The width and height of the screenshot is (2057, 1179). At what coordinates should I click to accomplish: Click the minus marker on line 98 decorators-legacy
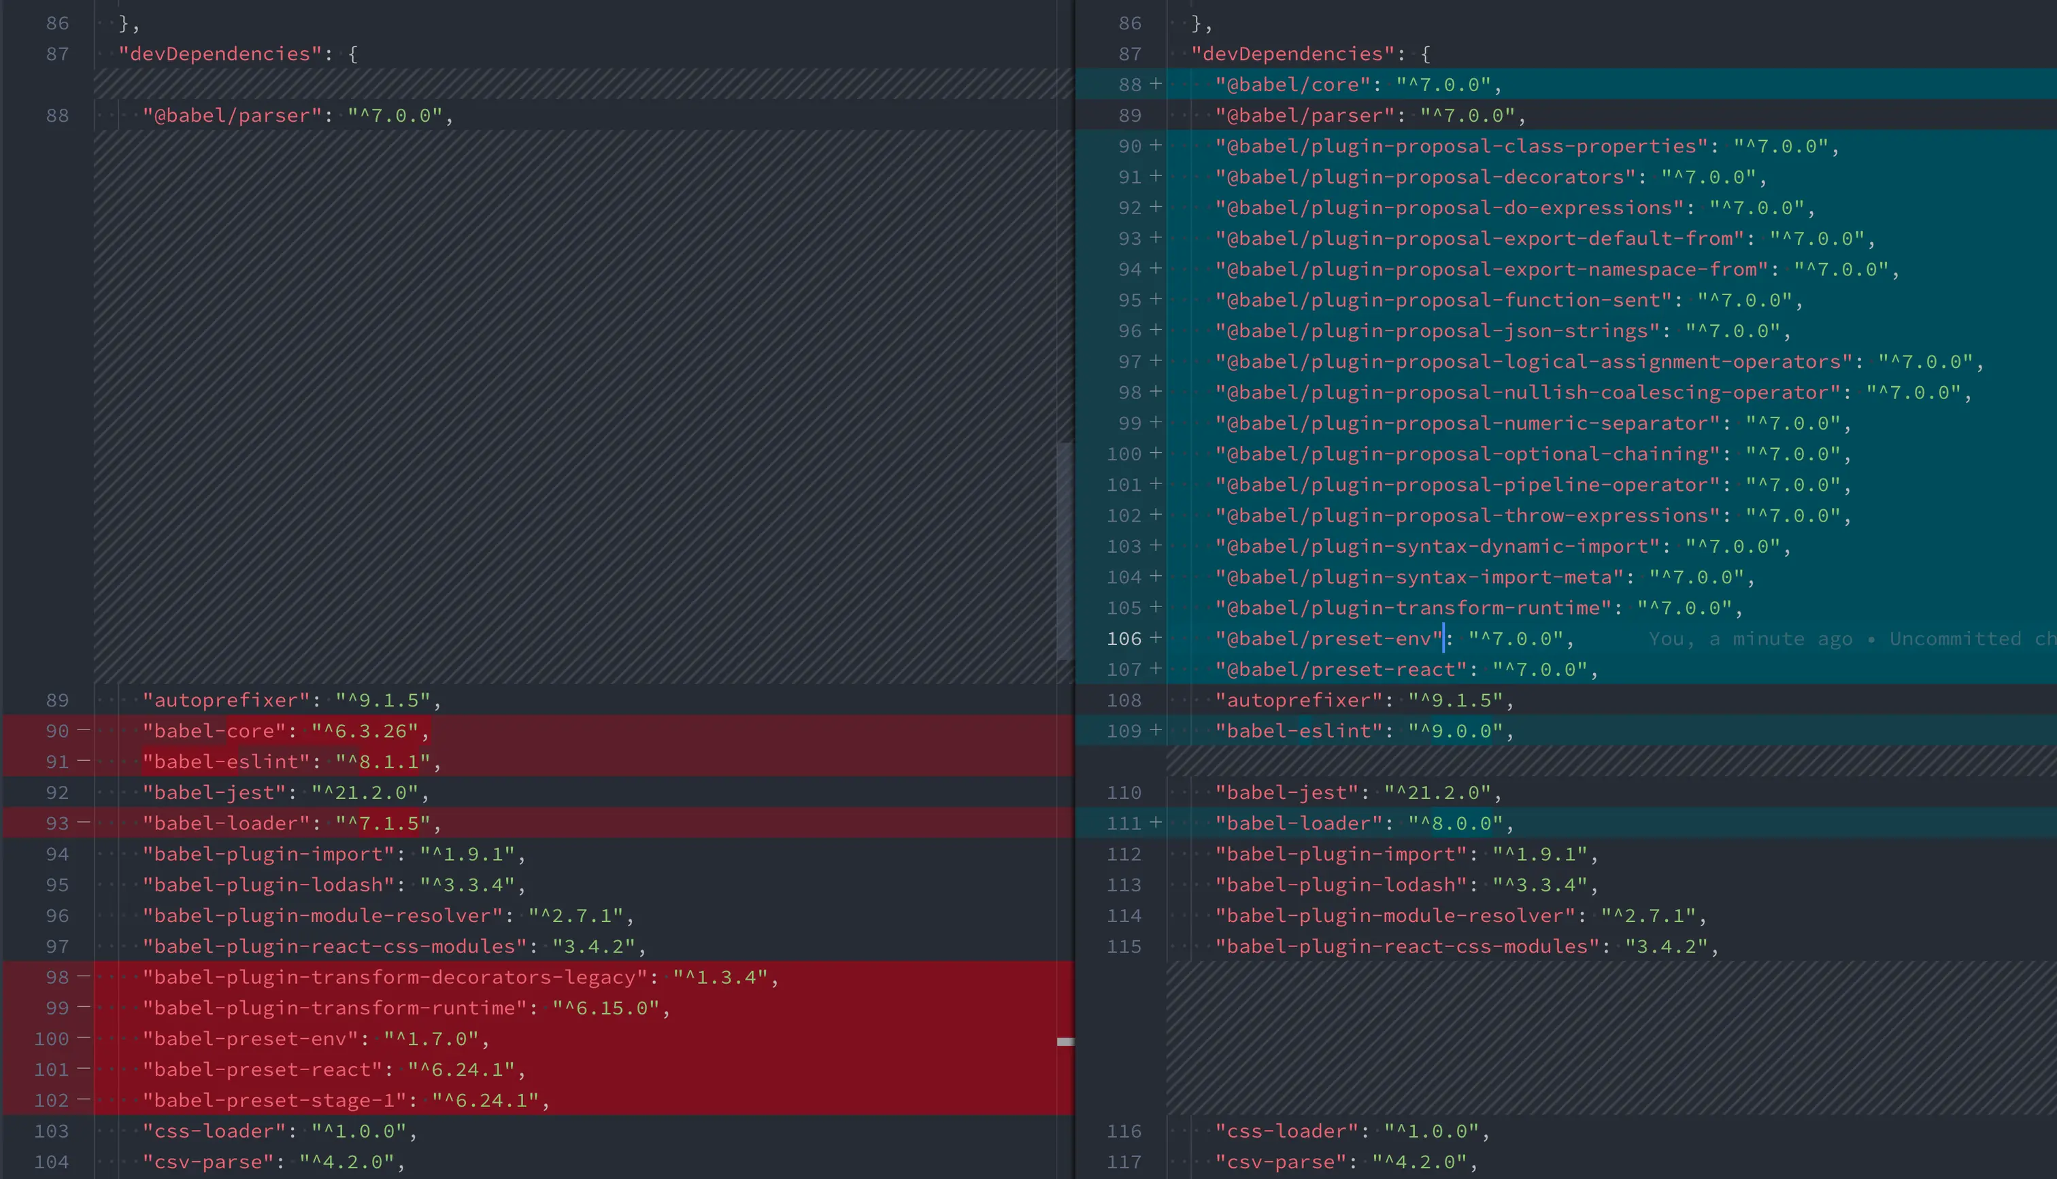[x=84, y=976]
